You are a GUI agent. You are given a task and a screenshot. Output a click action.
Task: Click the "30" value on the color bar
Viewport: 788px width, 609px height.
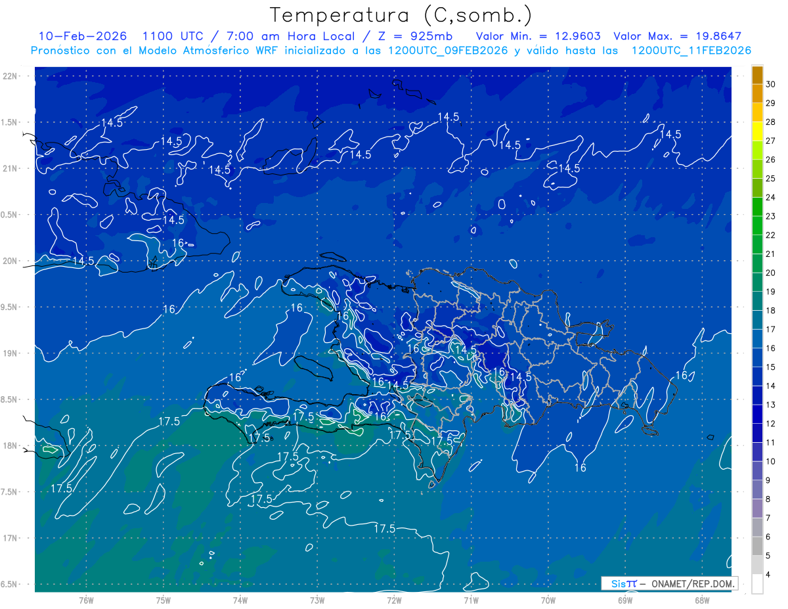tap(770, 84)
